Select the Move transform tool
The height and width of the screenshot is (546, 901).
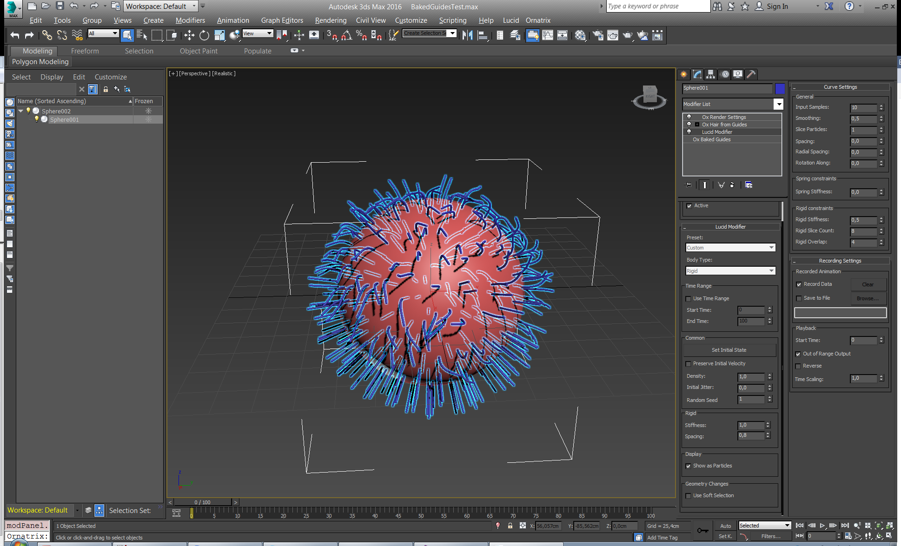(189, 35)
